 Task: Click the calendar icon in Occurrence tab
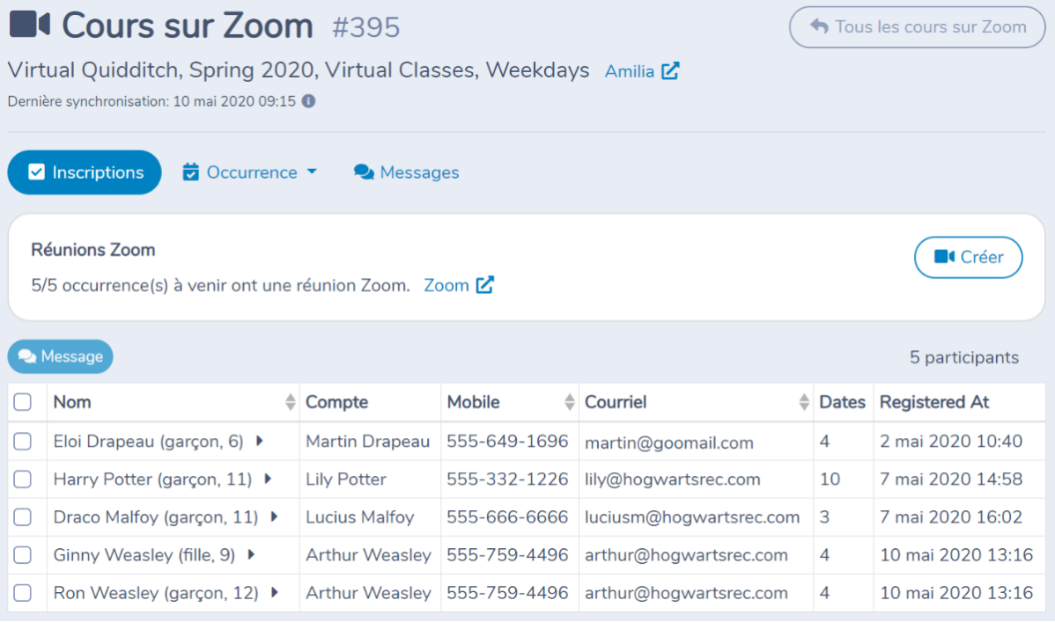[x=191, y=172]
